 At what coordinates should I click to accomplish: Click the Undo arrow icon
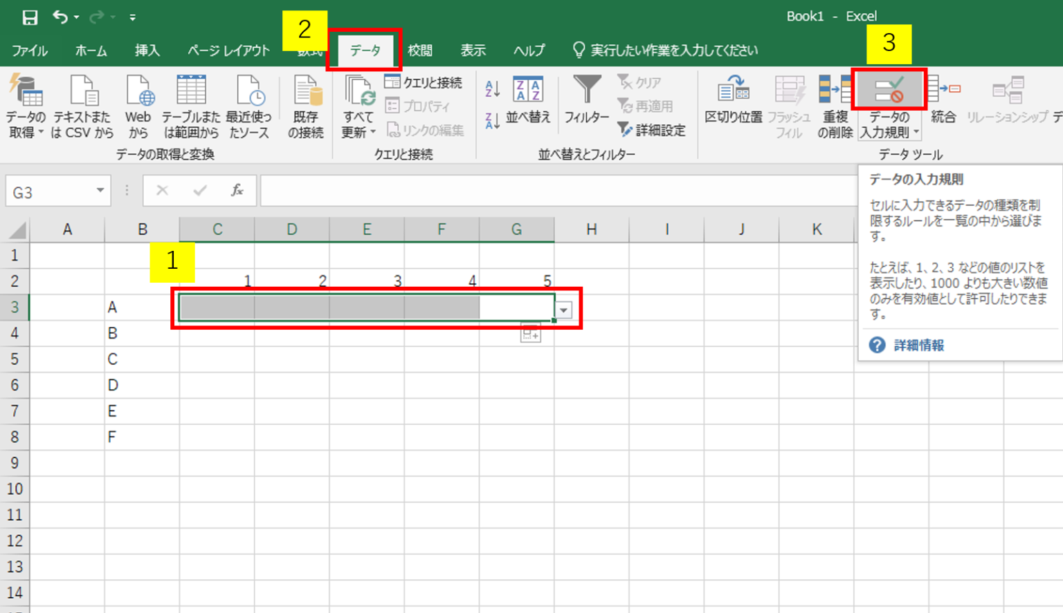click(x=60, y=17)
